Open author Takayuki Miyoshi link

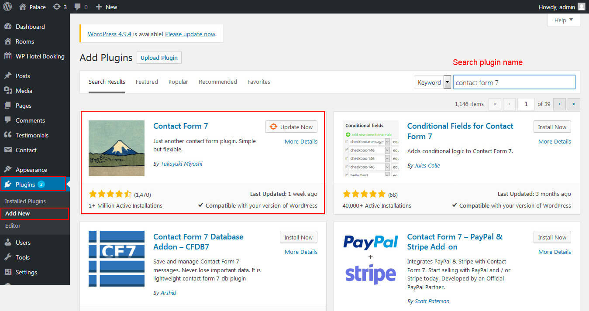(182, 164)
